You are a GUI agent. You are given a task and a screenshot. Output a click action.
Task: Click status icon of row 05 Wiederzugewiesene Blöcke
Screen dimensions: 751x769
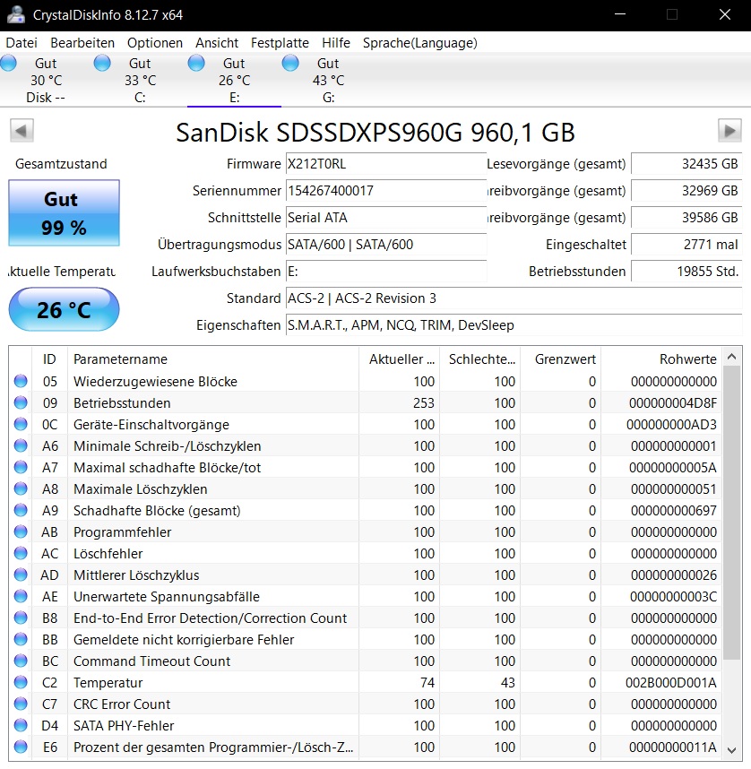[x=21, y=381]
